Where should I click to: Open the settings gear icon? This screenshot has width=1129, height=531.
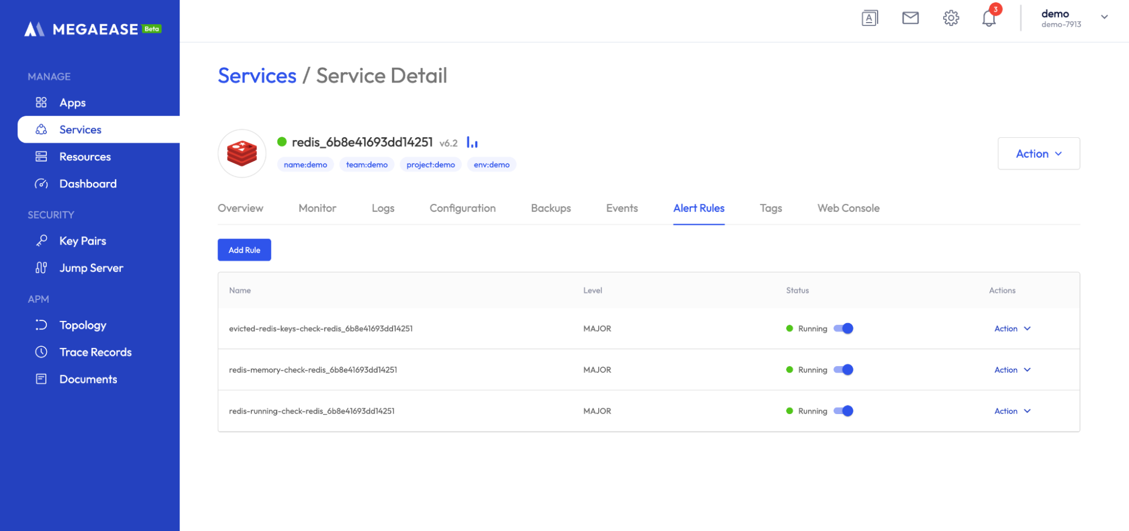[951, 18]
